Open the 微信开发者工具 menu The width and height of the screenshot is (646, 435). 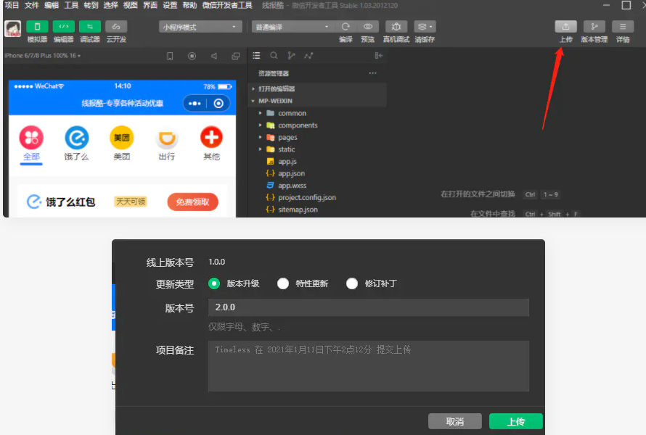(227, 5)
